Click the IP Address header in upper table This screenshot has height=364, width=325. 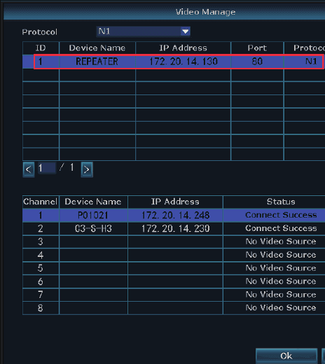point(184,48)
